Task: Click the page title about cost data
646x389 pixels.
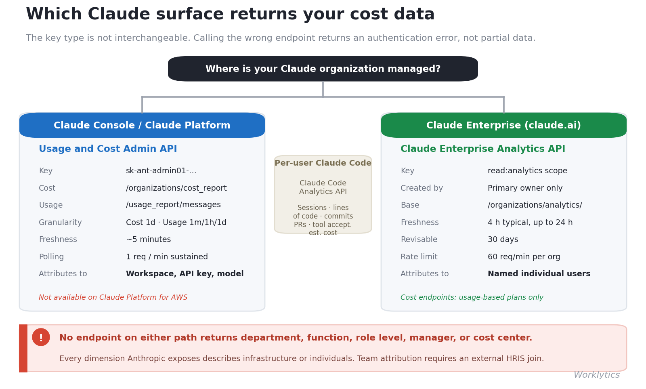Action: pos(230,15)
